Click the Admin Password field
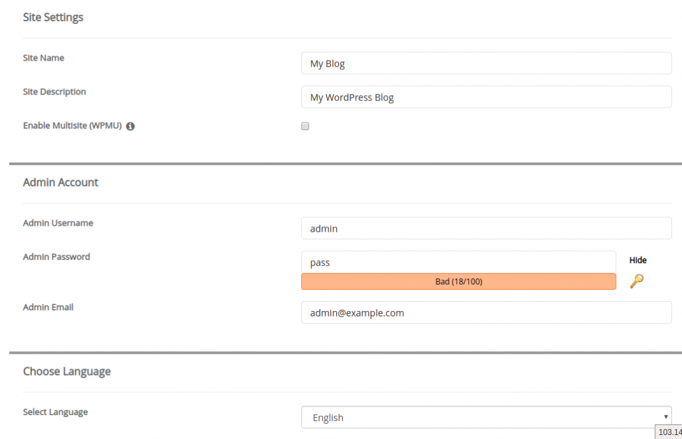The image size is (682, 439). [x=458, y=262]
